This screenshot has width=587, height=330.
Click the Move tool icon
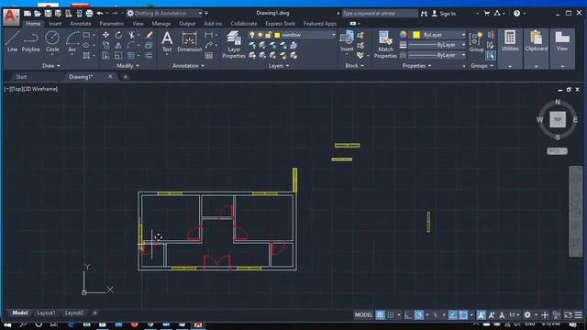106,35
